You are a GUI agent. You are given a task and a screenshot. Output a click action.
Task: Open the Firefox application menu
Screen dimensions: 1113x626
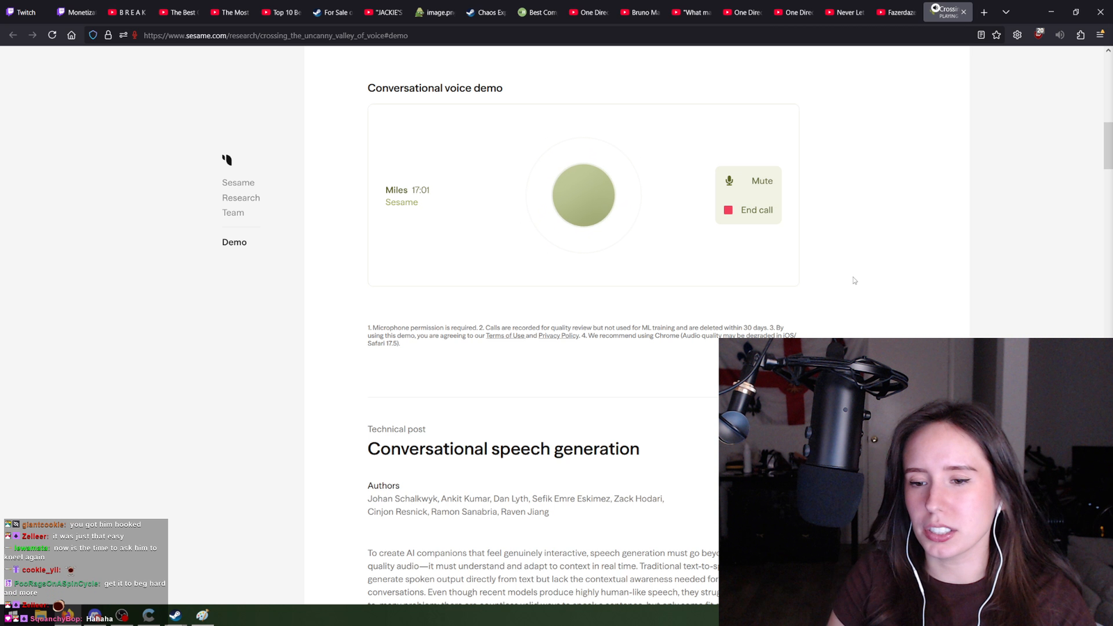1100,35
